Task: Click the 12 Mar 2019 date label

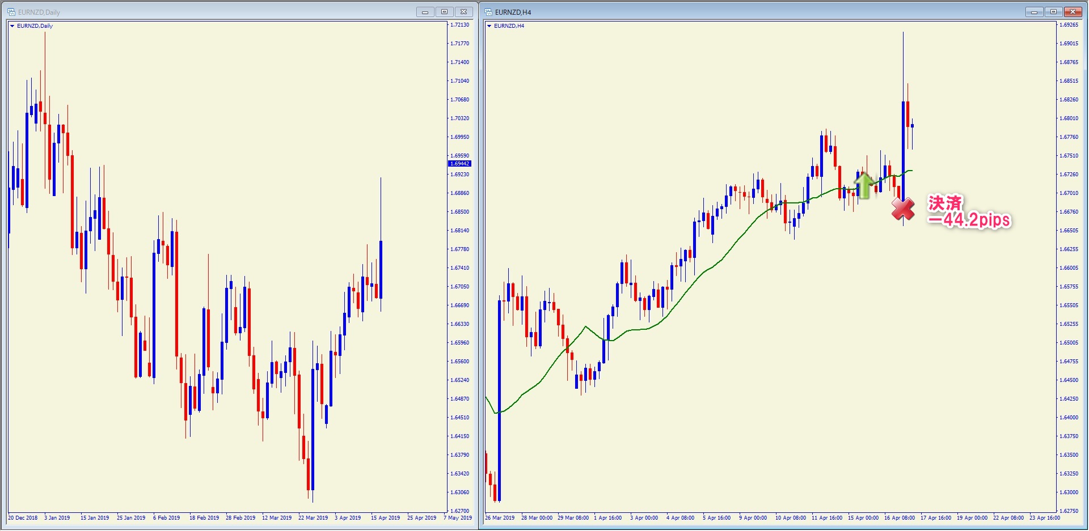Action: [x=277, y=518]
